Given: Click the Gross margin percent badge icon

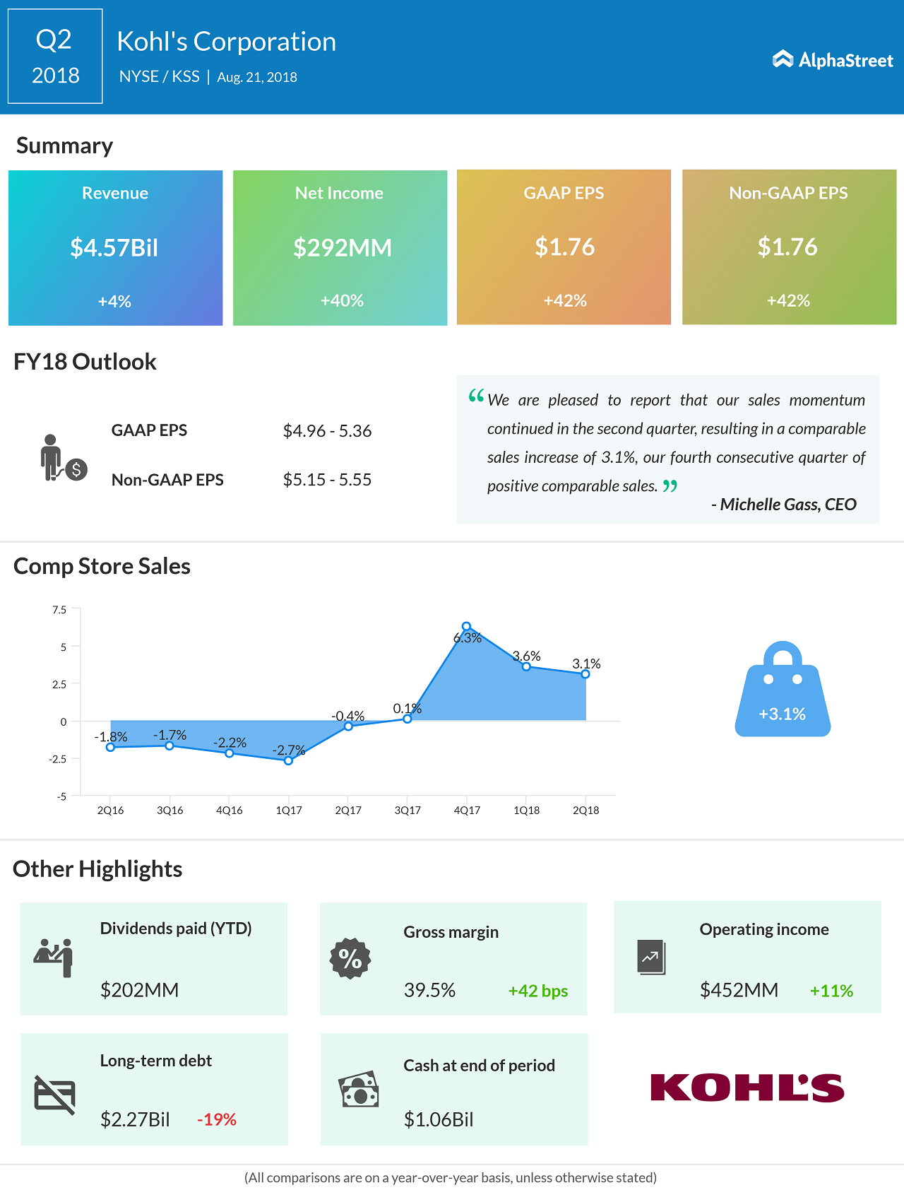Looking at the screenshot, I should (x=350, y=958).
